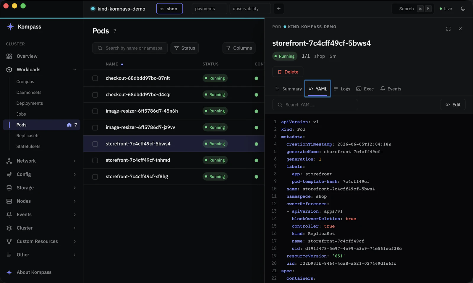Open the Columns chooser
The width and height of the screenshot is (473, 283).
[239, 48]
